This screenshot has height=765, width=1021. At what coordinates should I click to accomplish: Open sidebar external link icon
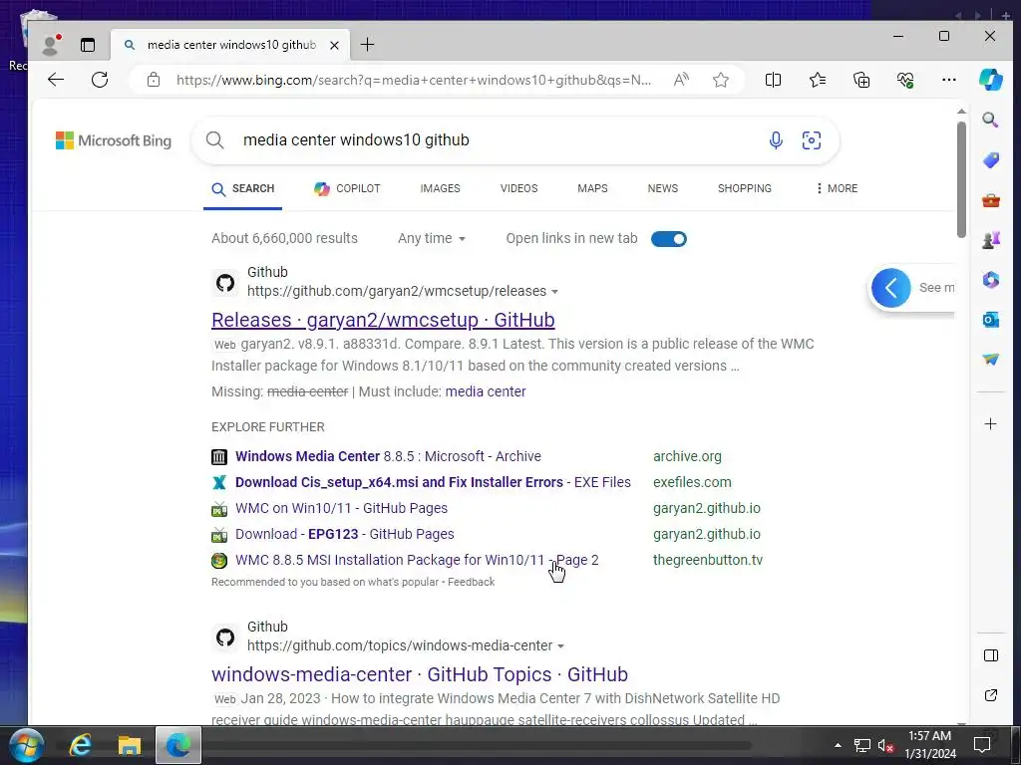click(x=990, y=695)
